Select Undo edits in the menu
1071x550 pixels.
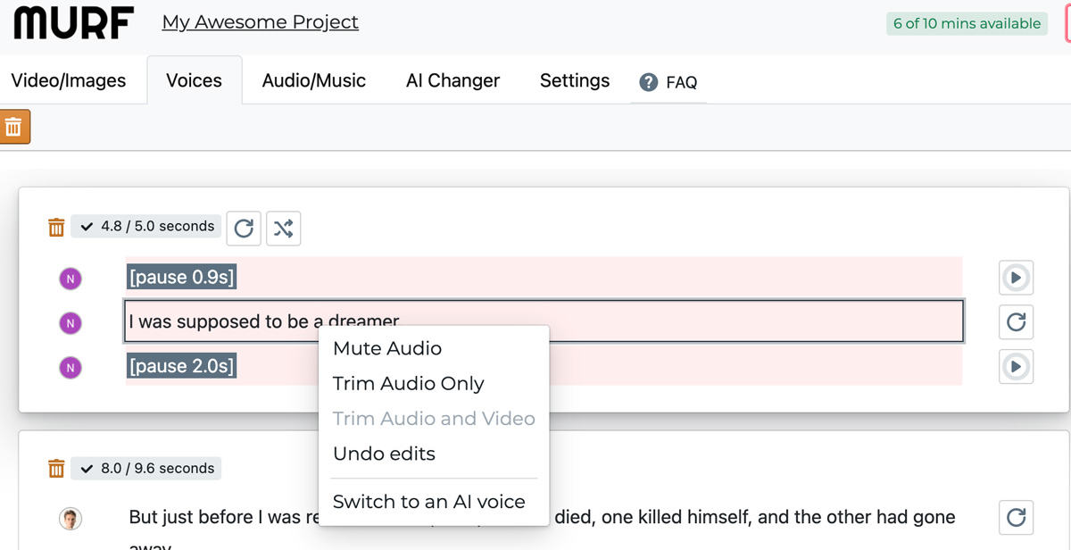[x=384, y=454]
